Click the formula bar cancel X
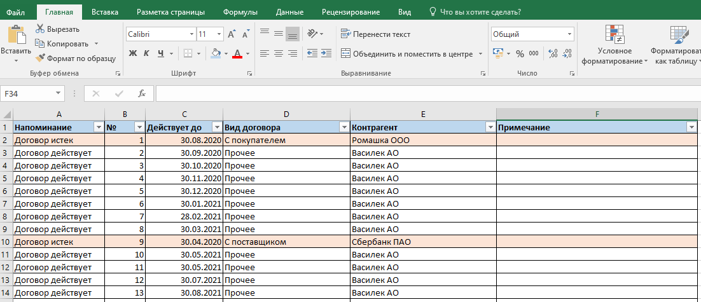The image size is (701, 302). pos(95,94)
